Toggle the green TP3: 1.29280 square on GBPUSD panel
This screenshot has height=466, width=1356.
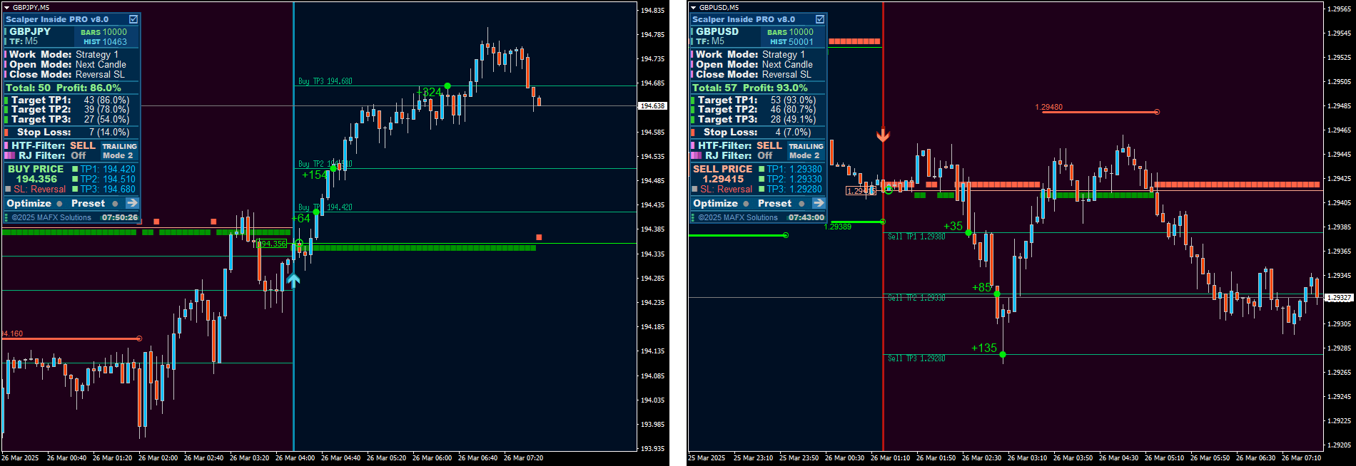pos(762,190)
